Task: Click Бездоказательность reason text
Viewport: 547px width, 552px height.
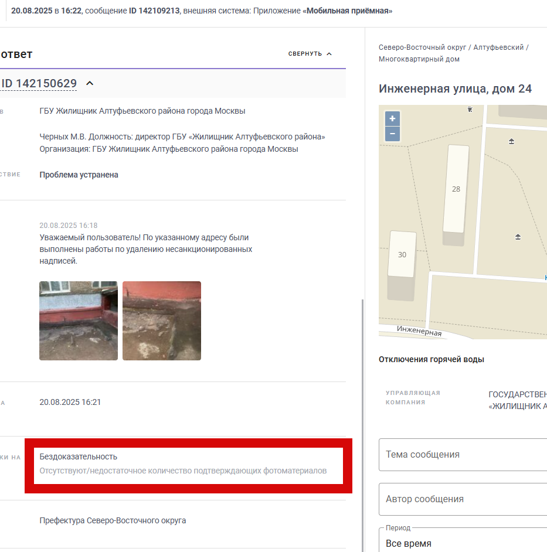Action: coord(78,456)
